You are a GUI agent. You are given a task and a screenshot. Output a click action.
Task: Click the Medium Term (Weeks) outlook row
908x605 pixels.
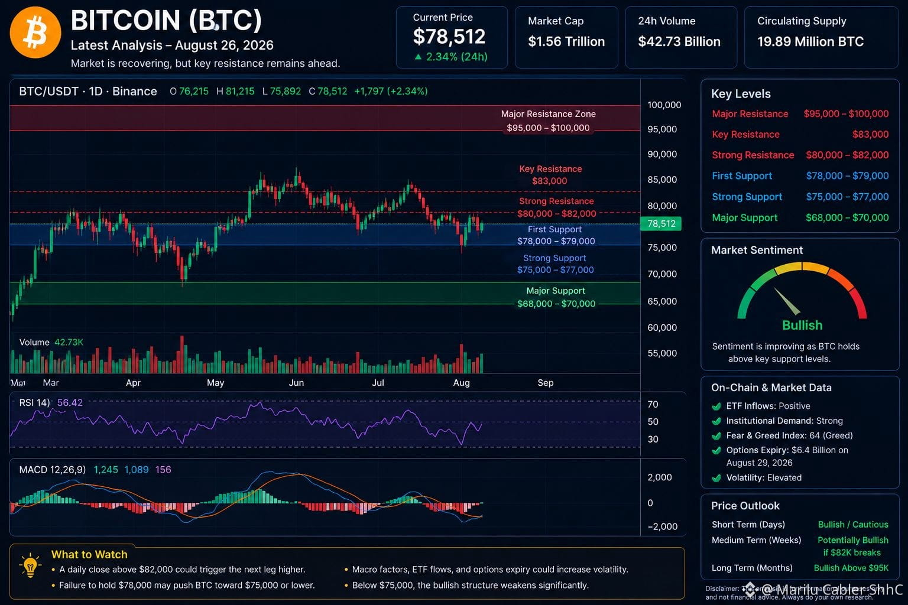[x=800, y=547]
